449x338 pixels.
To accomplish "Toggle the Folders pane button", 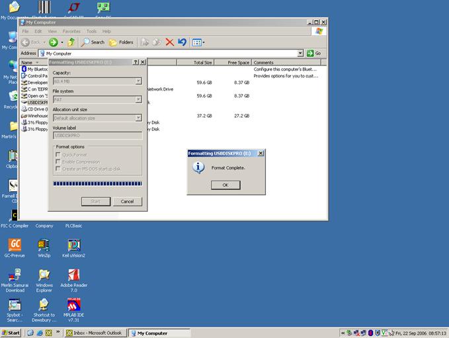I will click(122, 42).
